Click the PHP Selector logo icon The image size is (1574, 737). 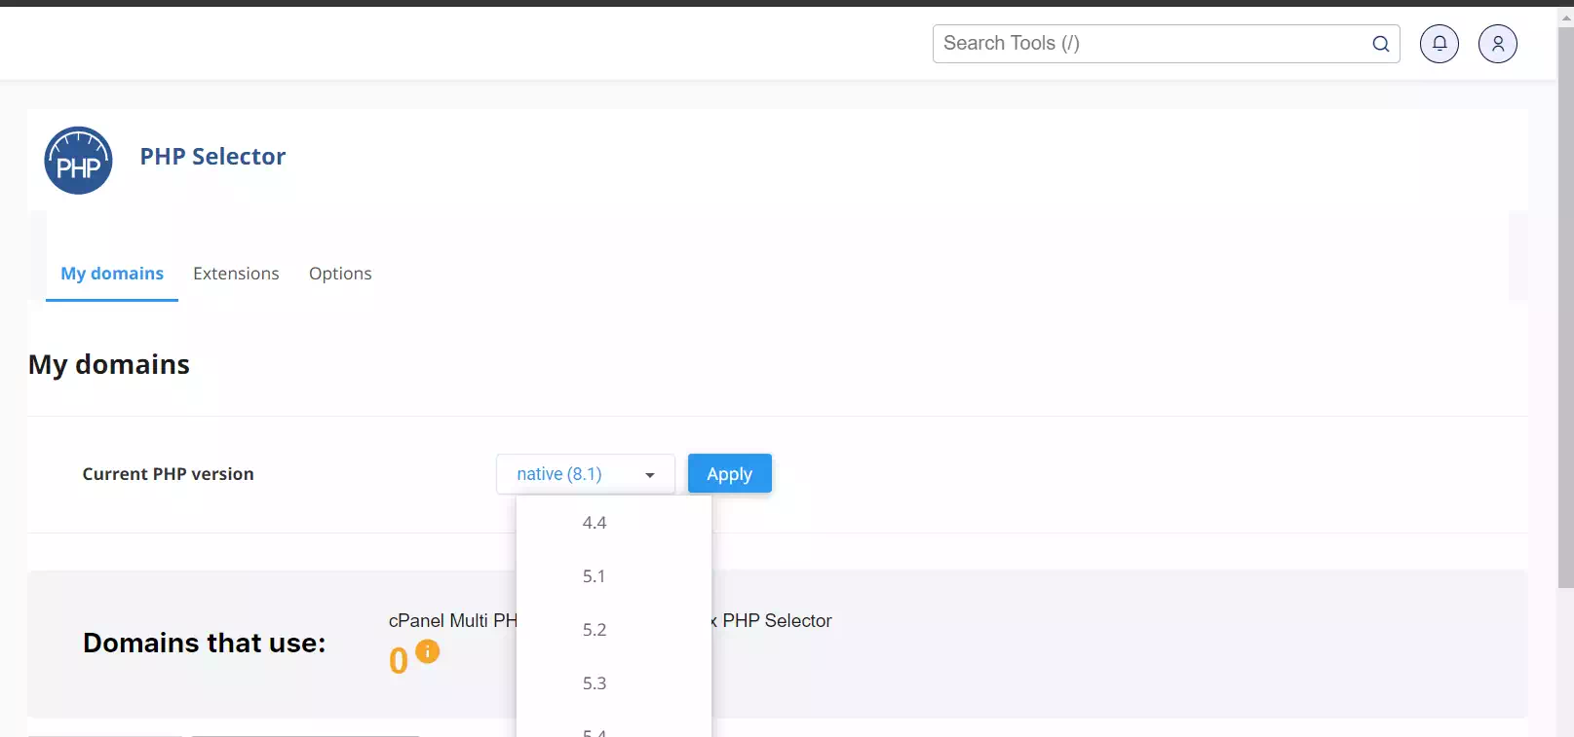click(x=78, y=161)
